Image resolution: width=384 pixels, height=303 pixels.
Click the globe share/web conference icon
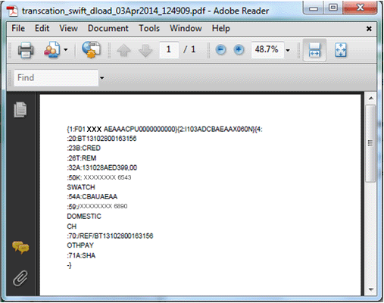pyautogui.click(x=91, y=49)
